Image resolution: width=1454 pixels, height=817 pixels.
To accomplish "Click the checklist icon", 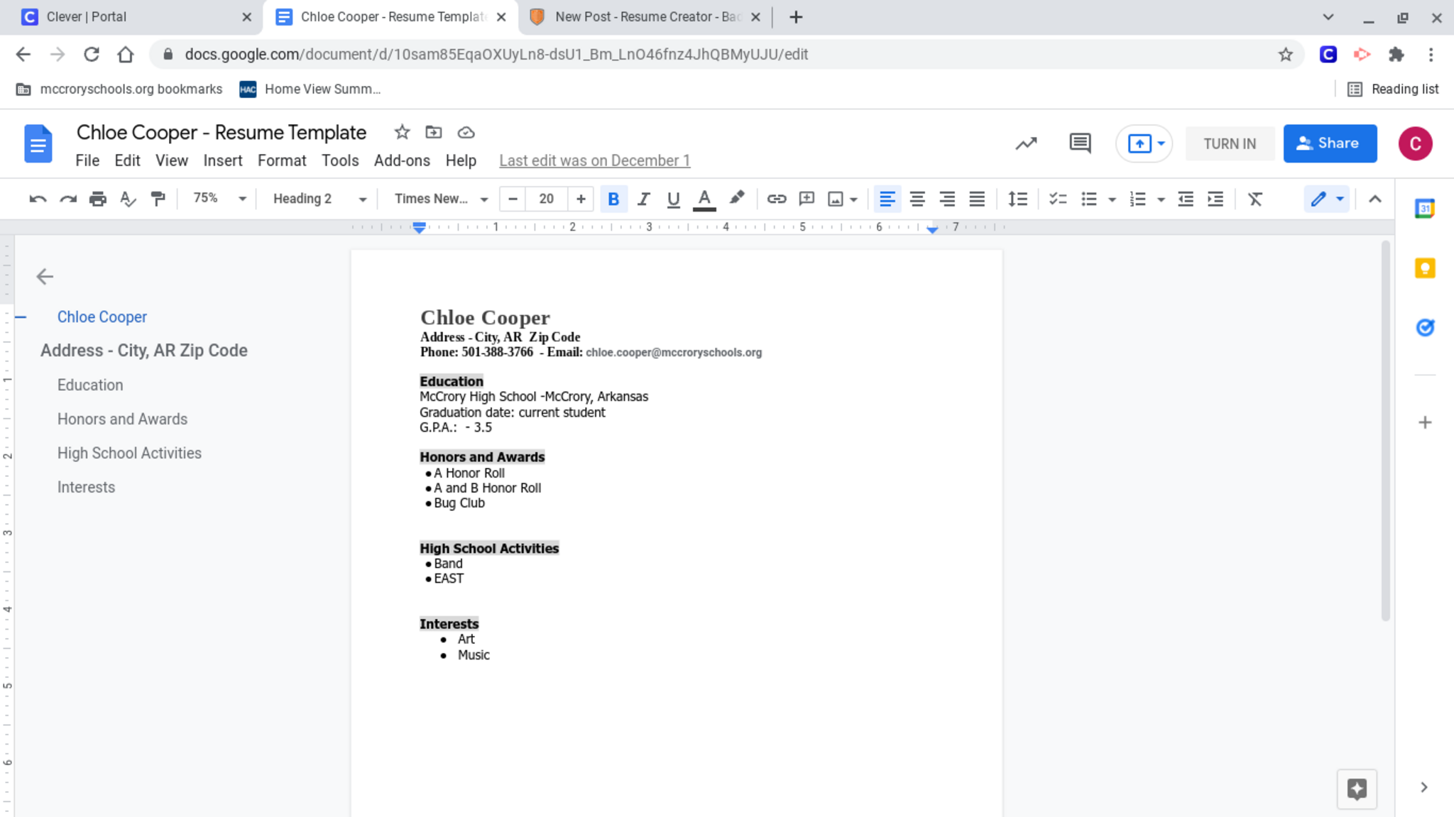I will (1058, 199).
